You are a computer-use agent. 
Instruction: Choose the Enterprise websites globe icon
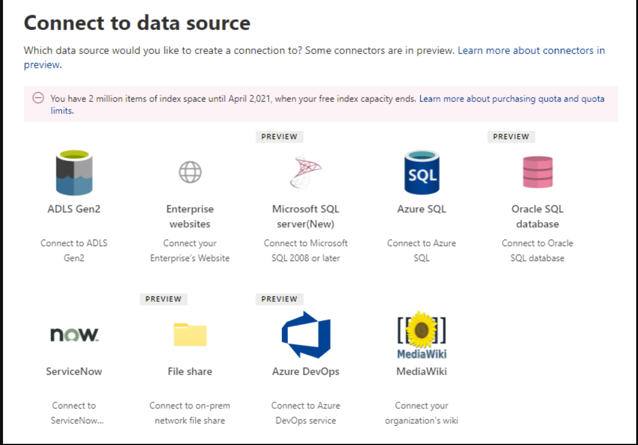(190, 172)
